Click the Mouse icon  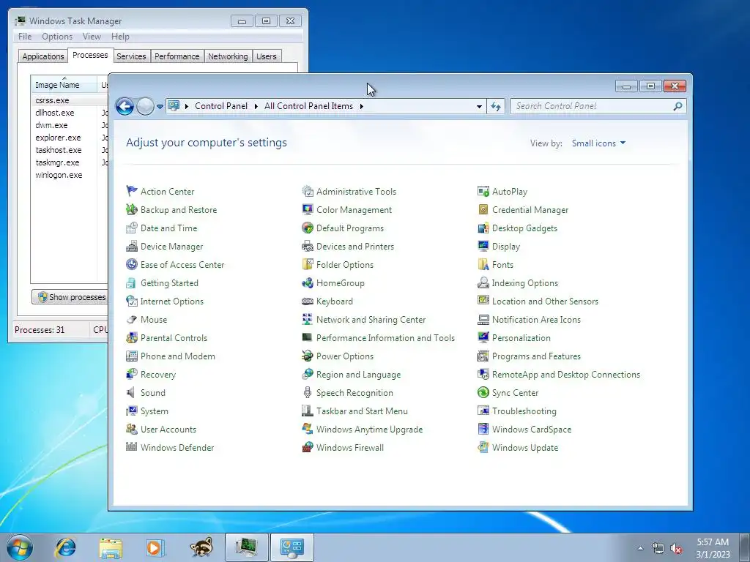[132, 319]
